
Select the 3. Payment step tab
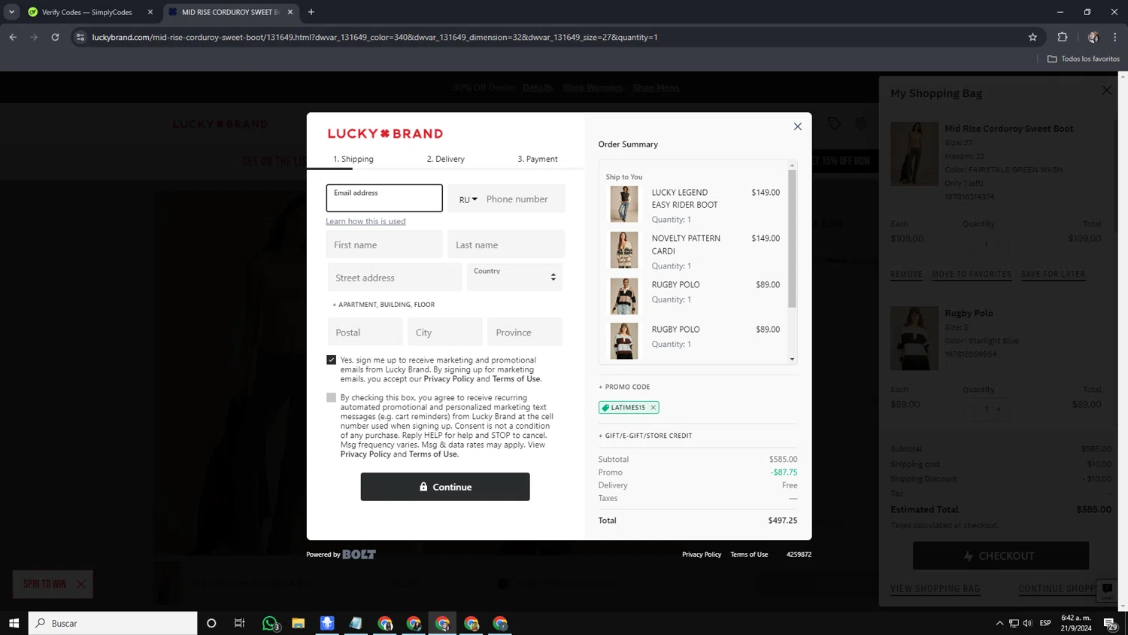pyautogui.click(x=538, y=159)
